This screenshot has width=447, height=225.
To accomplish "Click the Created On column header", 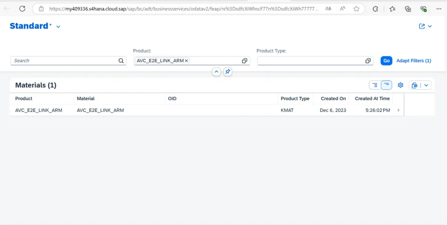I will point(333,98).
